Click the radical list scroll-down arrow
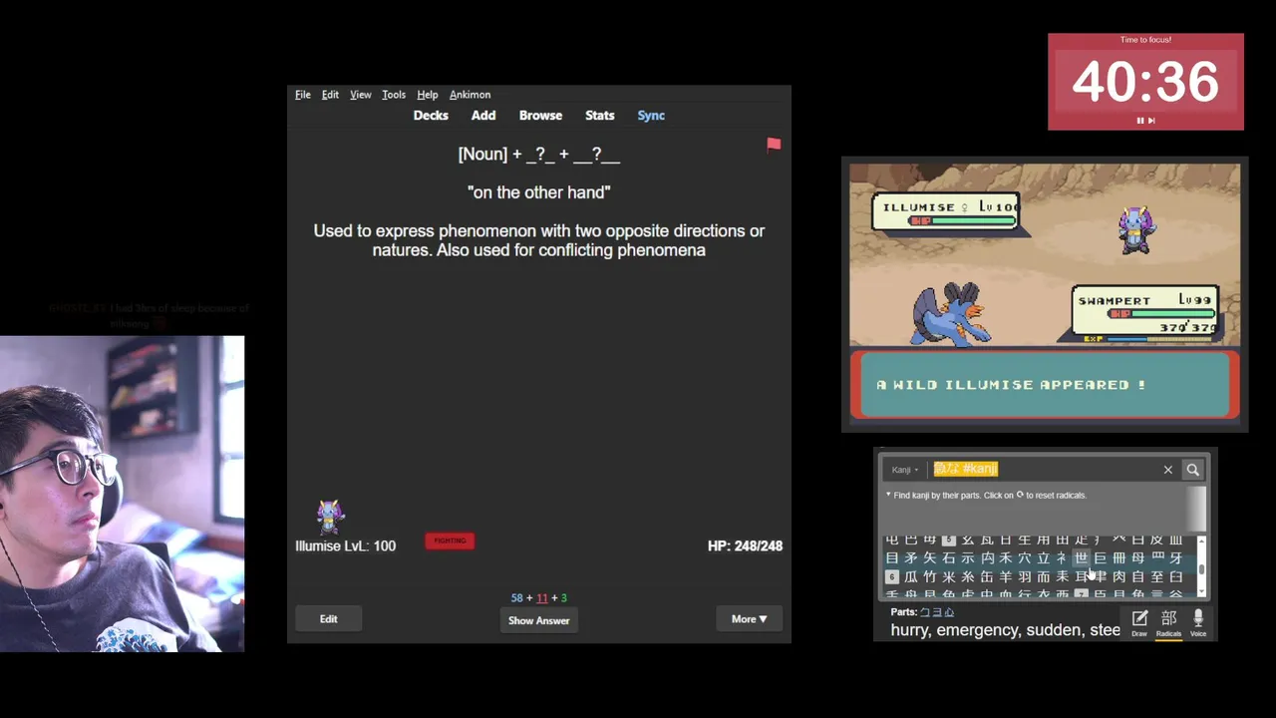 click(1201, 591)
